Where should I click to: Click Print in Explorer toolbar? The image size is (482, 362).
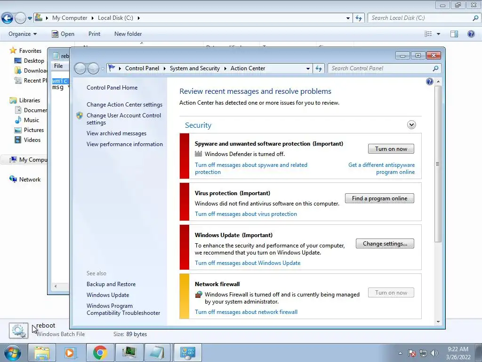pos(94,34)
